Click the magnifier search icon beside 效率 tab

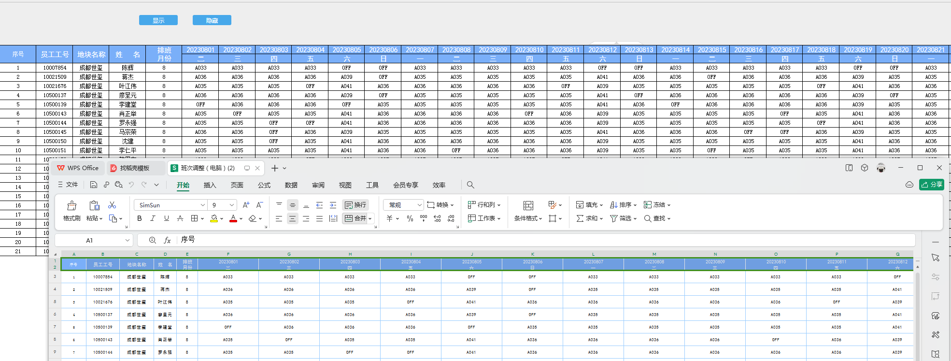[470, 185]
